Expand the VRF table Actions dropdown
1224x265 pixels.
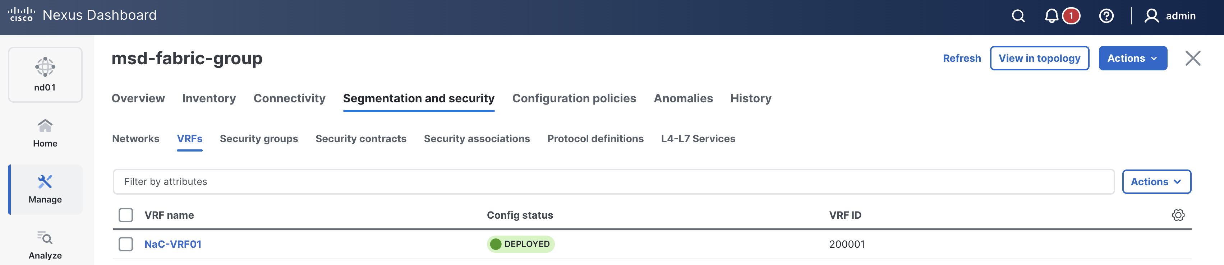click(1156, 182)
